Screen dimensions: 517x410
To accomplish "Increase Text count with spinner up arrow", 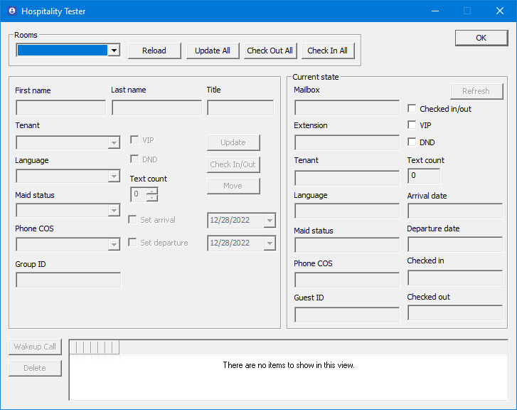I will tap(151, 191).
